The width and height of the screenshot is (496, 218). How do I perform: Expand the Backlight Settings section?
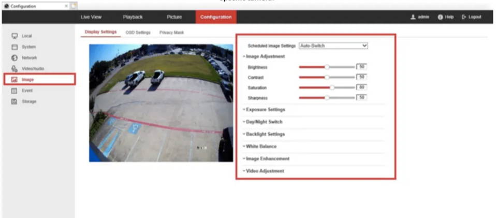pos(264,134)
